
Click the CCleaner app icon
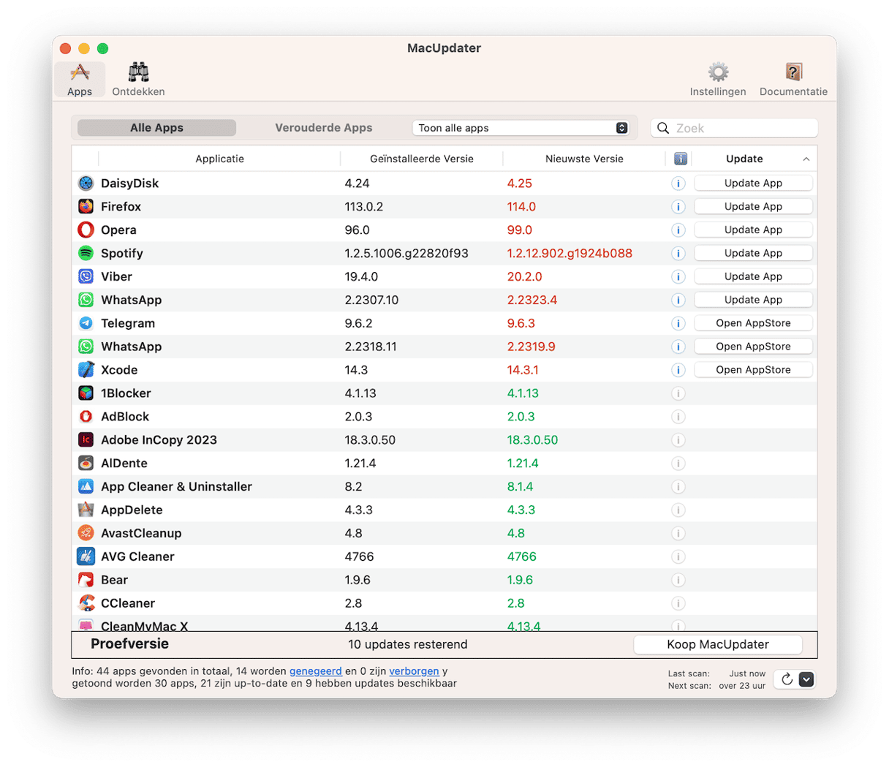tap(86, 604)
